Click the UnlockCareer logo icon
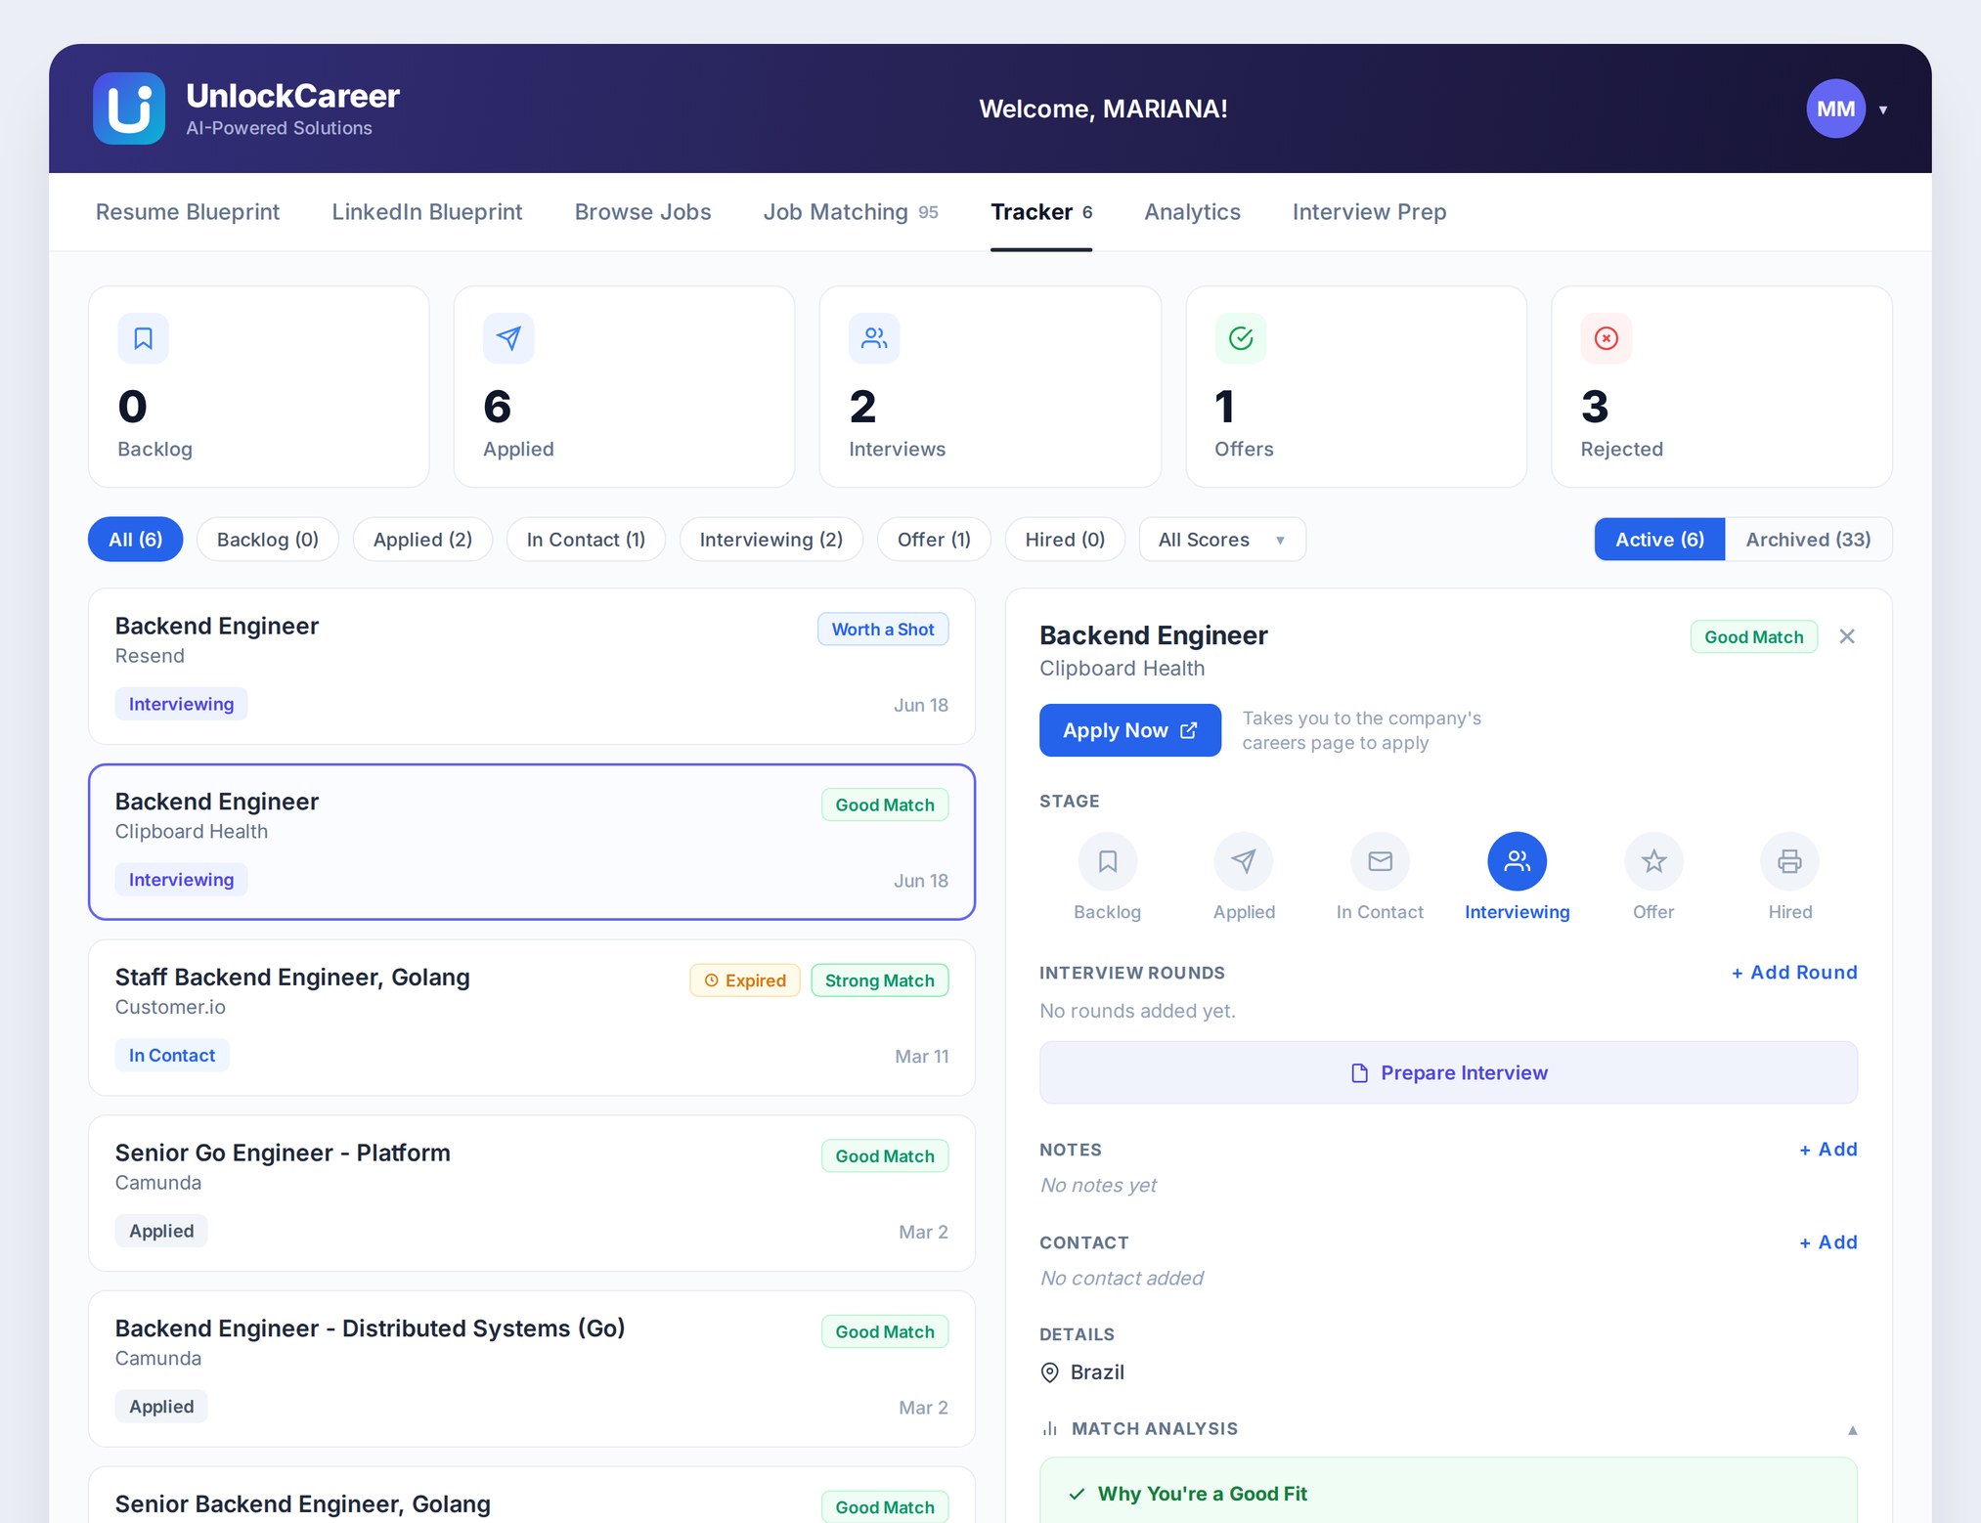The width and height of the screenshot is (1981, 1523). pyautogui.click(x=129, y=109)
